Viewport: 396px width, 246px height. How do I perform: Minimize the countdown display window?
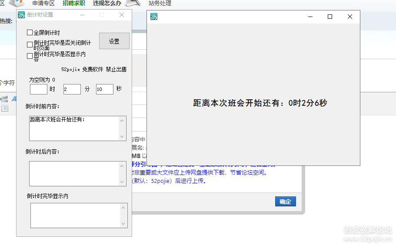click(x=310, y=17)
